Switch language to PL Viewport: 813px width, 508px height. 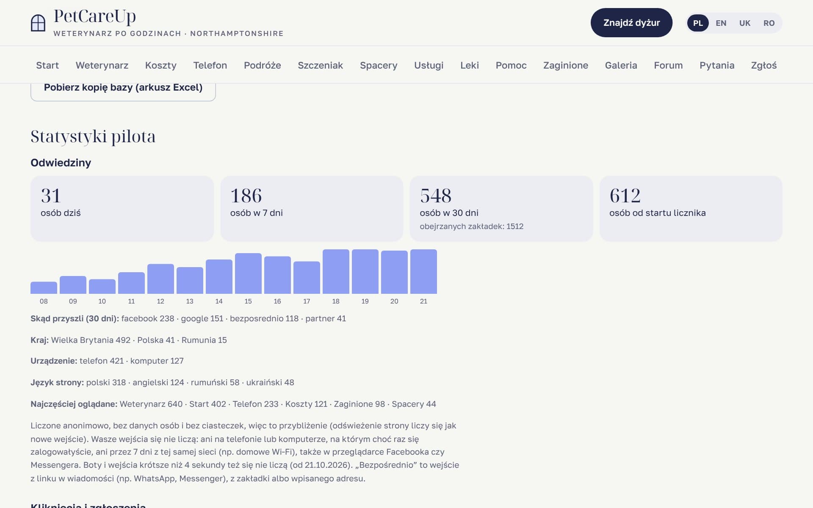point(698,23)
